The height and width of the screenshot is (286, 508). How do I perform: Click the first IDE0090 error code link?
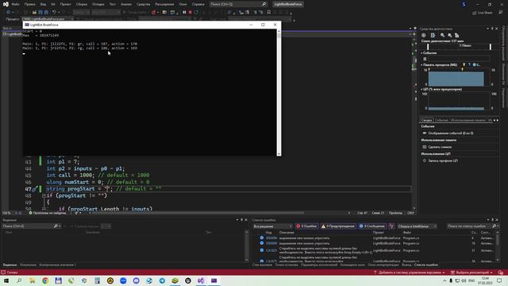coord(271,238)
